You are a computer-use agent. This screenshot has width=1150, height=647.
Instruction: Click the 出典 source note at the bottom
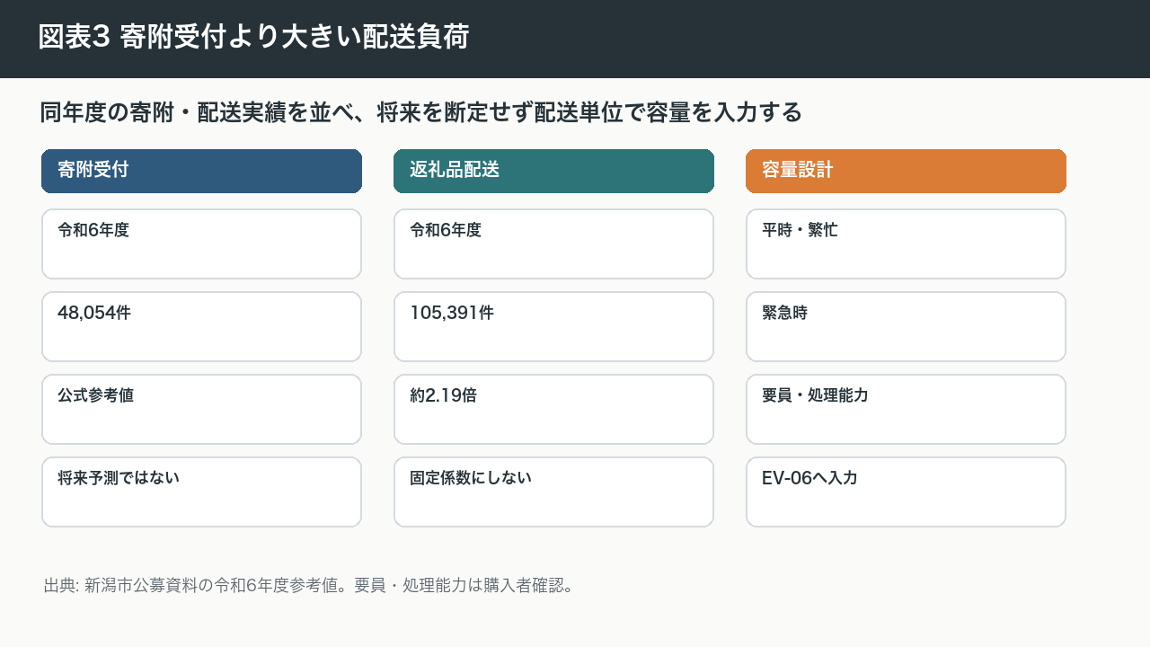[x=308, y=586]
